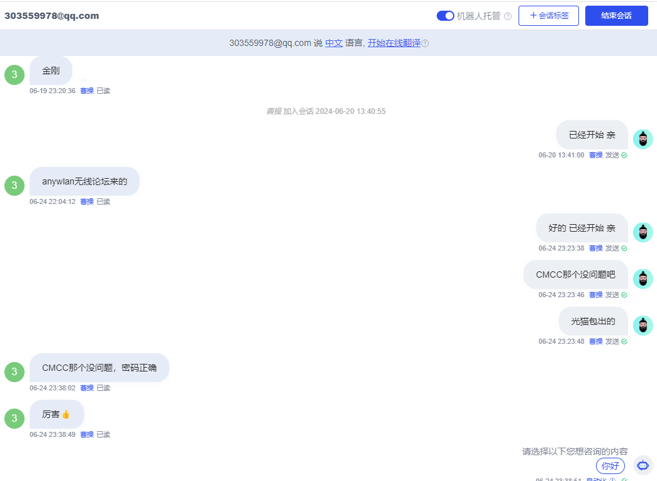The image size is (657, 481).
Task: End the chat with 结束会话
Action: 616,16
